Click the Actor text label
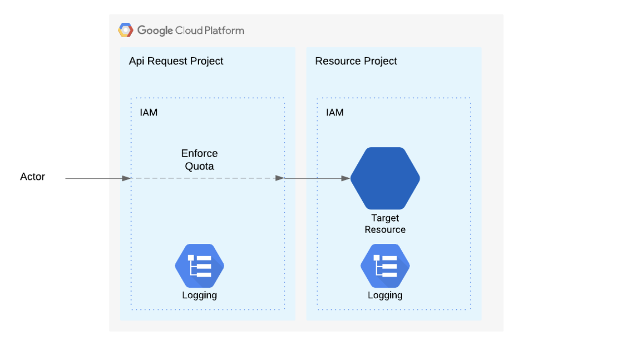The image size is (620, 342). 32,176
